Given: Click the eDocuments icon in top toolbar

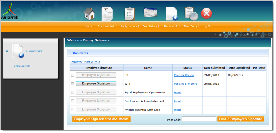Looking at the screenshot, I should point(172,13).
